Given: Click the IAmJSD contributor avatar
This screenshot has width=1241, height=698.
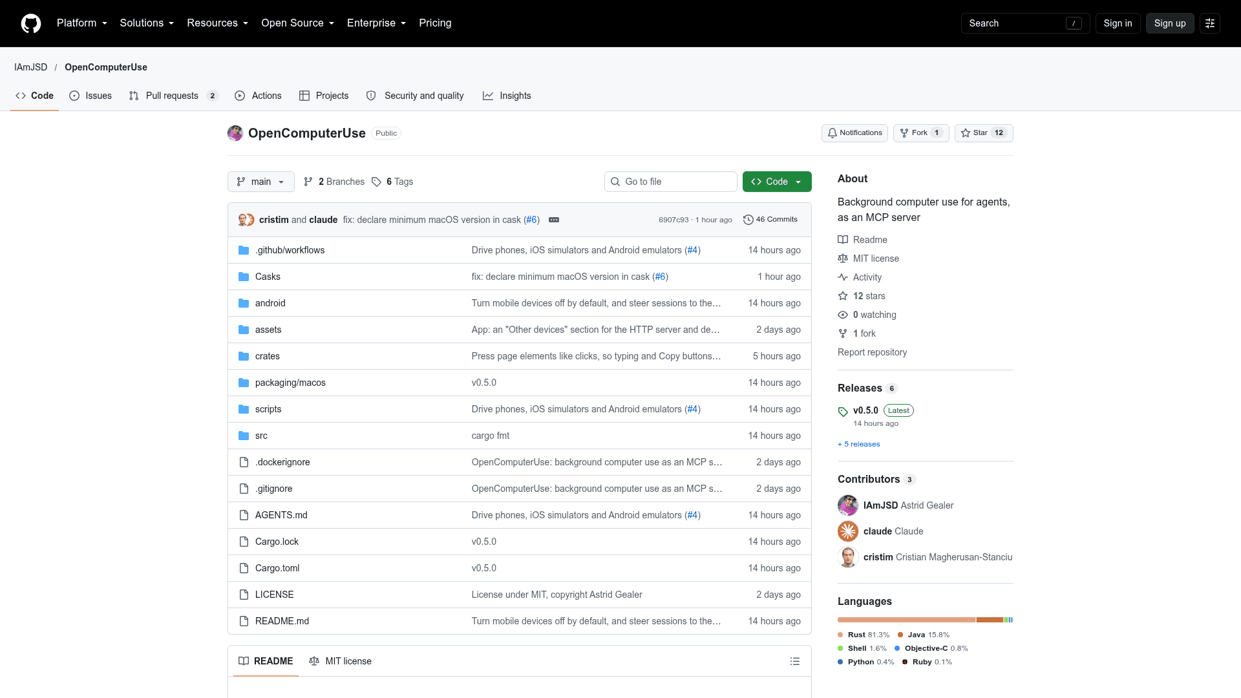Looking at the screenshot, I should click(x=848, y=505).
